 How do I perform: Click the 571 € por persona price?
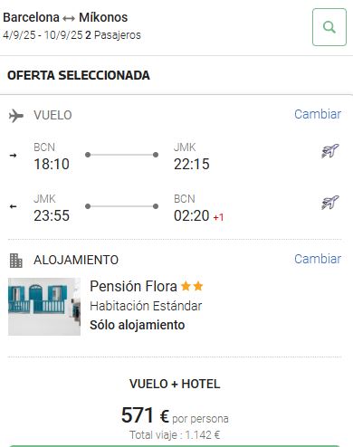[175, 415]
